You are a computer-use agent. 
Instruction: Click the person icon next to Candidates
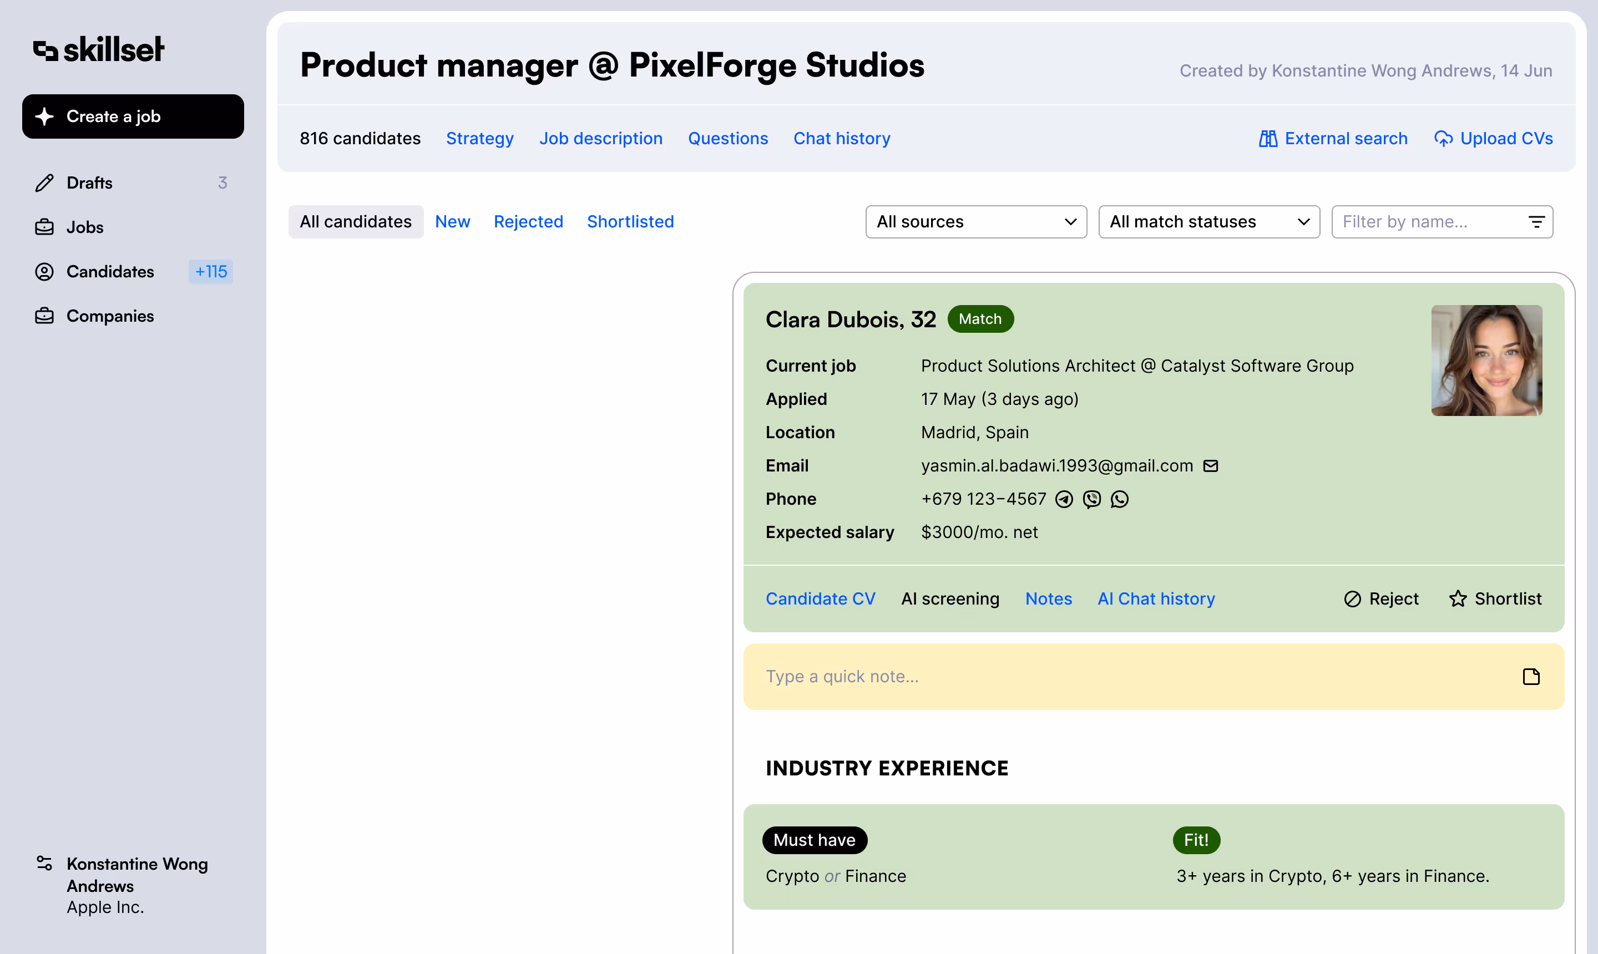(x=44, y=271)
